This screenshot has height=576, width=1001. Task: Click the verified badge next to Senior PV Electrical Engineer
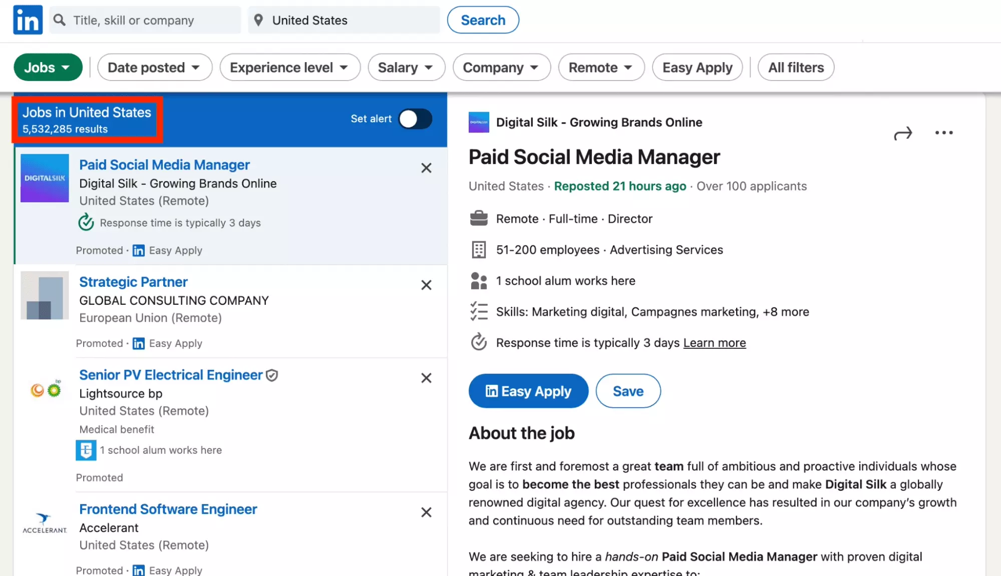[272, 375]
